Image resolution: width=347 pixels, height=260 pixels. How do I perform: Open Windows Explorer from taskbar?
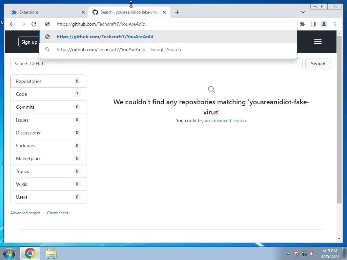click(x=51, y=254)
